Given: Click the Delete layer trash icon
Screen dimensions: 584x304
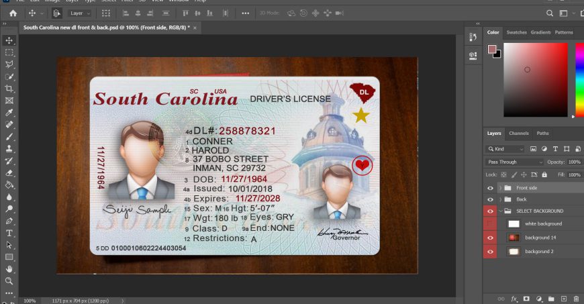Looking at the screenshot, I should 576,299.
